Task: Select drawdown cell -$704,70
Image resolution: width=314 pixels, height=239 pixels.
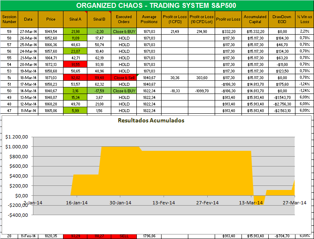Action: click(282, 237)
